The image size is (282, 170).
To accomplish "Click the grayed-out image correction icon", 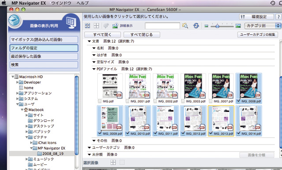I will (x=106, y=26).
